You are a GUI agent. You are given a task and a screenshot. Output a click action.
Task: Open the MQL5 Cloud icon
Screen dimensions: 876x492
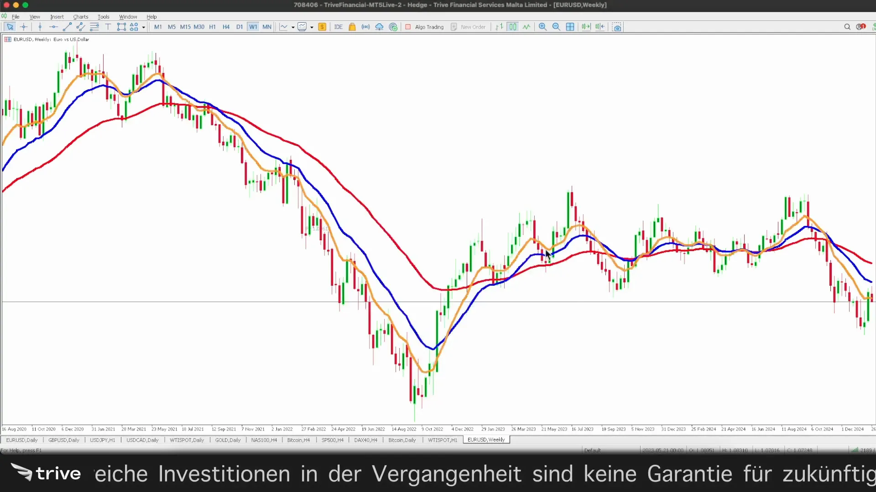tap(379, 27)
